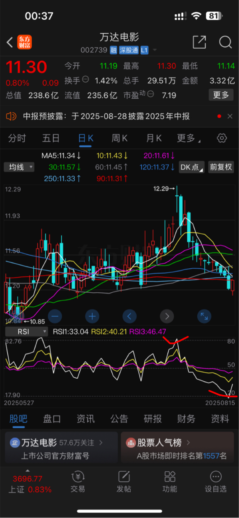The height and width of the screenshot is (518, 239).
Task: Open the 资料 tab
Action: (220, 419)
